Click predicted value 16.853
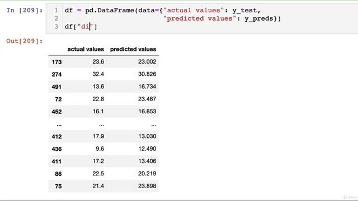The height and width of the screenshot is (201, 358). click(147, 111)
